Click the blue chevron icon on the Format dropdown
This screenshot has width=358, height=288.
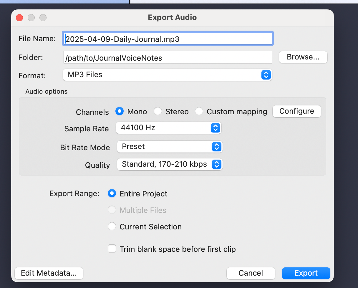click(266, 75)
